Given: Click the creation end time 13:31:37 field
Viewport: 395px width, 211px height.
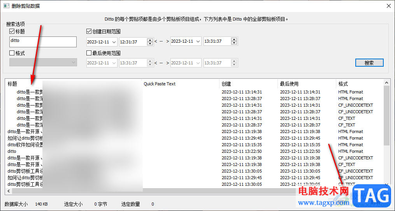Looking at the screenshot, I should click(217, 42).
